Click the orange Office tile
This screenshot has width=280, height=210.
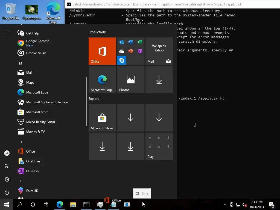[102, 51]
